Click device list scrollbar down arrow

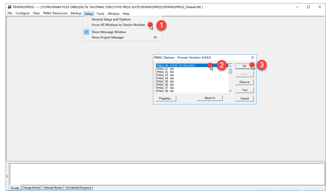230,91
